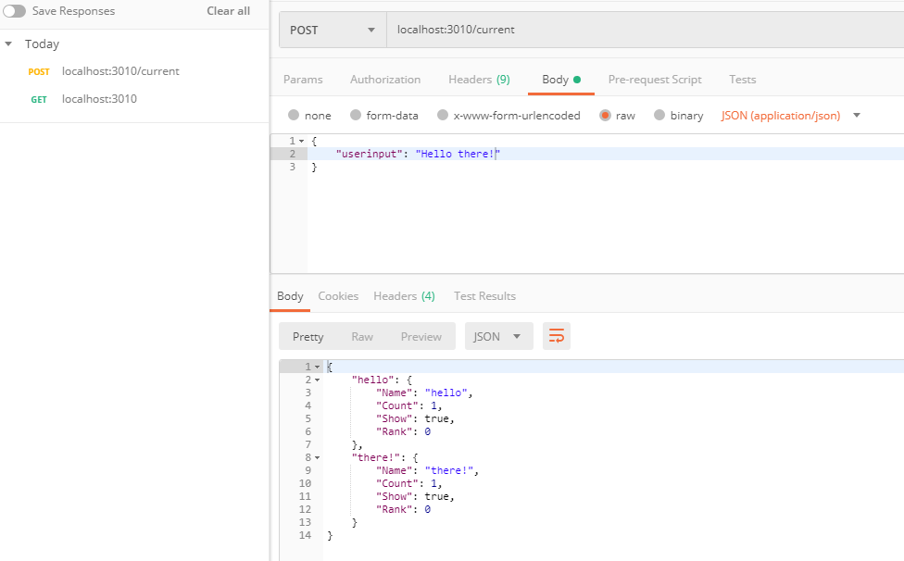Fold the "hello" object in response
This screenshot has height=561, width=904.
(x=317, y=380)
